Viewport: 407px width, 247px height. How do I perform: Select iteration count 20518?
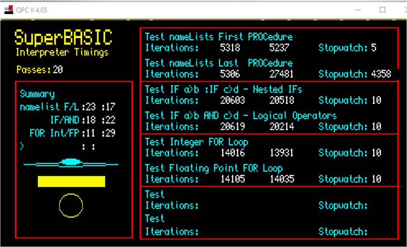[282, 100]
